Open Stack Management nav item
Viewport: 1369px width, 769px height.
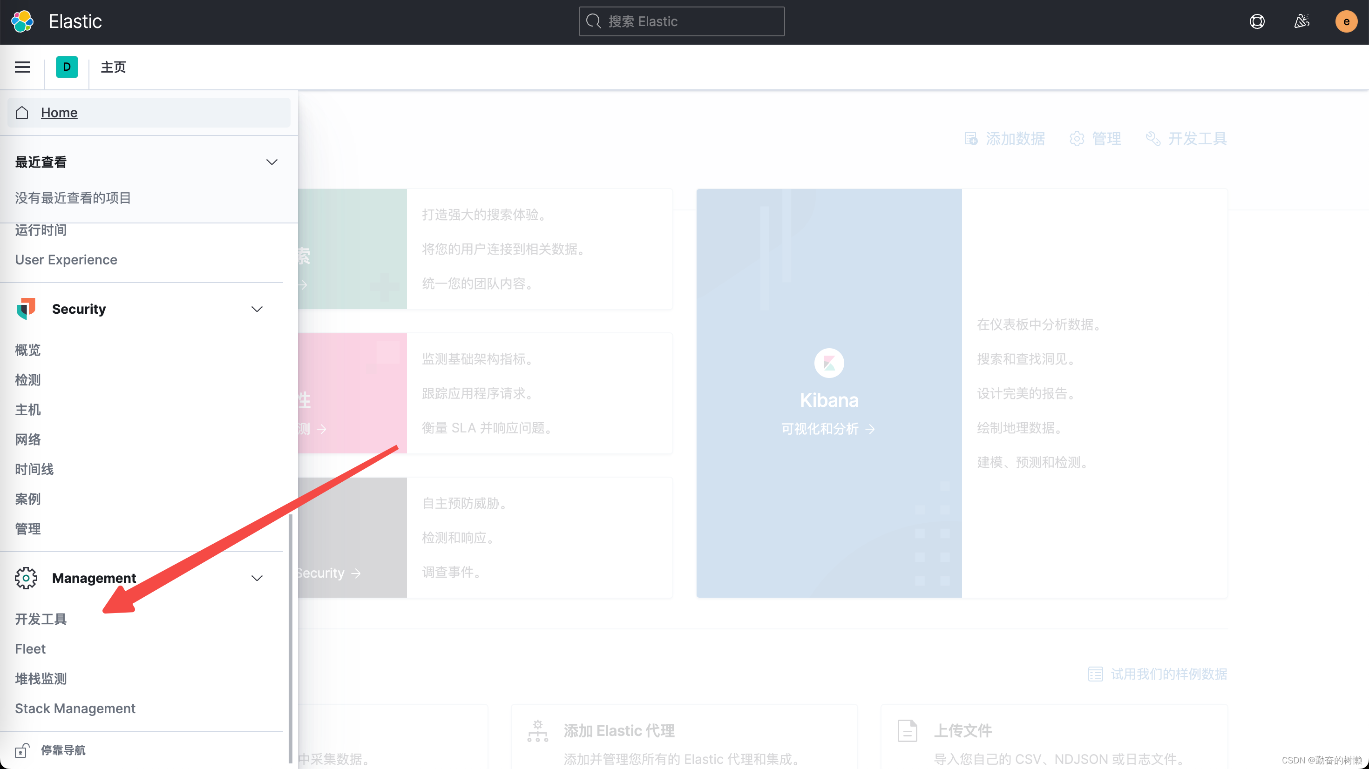point(75,708)
